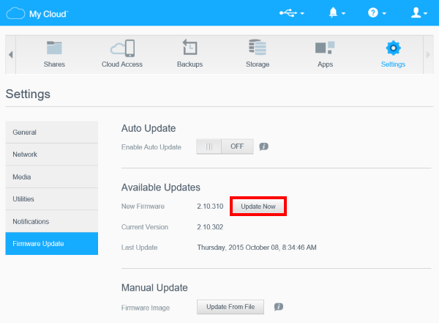Select the Cloud Access label
This screenshot has height=323, width=439.
coord(122,64)
